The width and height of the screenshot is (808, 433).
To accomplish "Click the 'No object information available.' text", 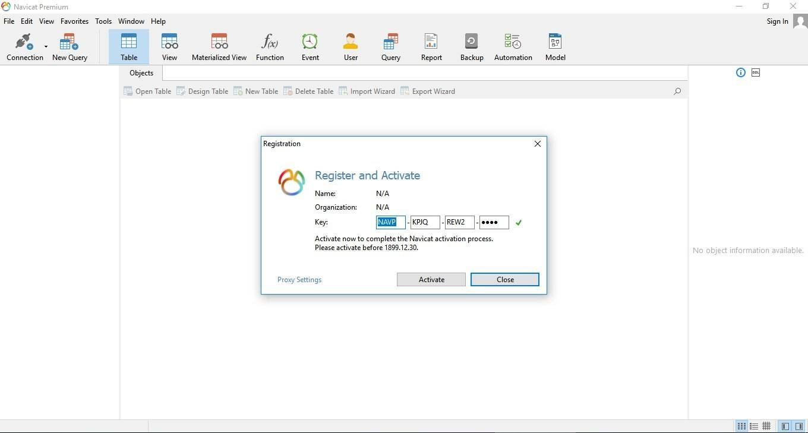I will (x=748, y=251).
